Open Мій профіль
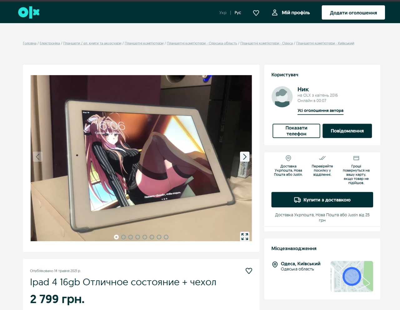 [296, 13]
